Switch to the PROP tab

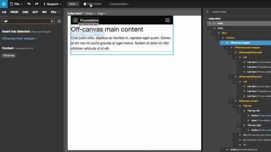[x=14, y=12]
